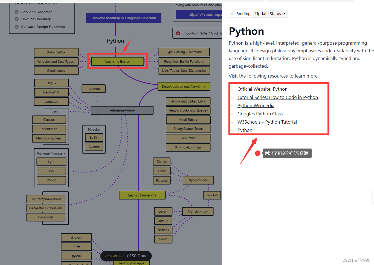Select the Basic Syntax node

(x=56, y=52)
